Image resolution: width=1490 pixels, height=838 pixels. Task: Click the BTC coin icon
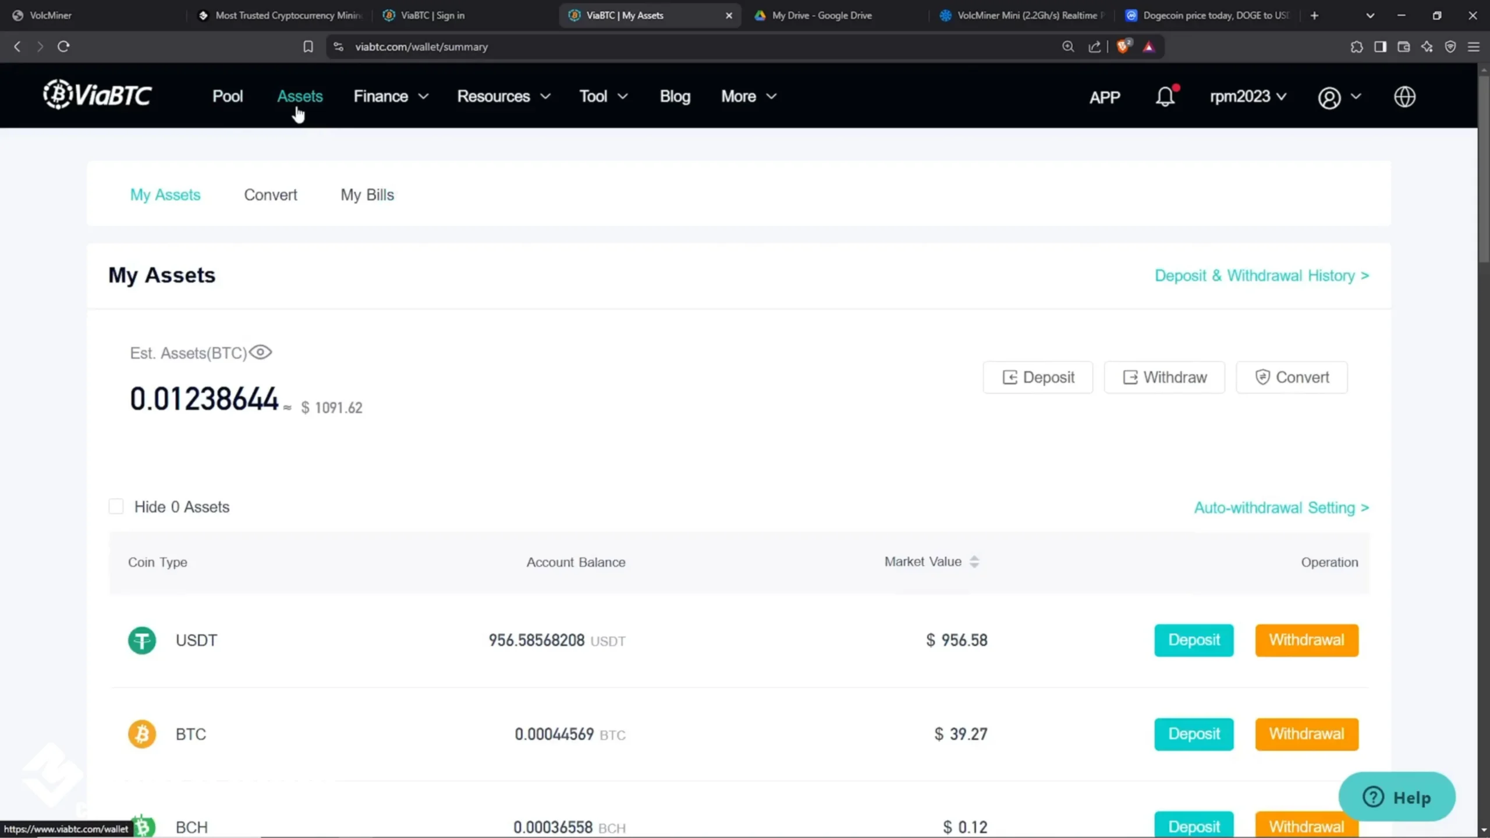[142, 734]
